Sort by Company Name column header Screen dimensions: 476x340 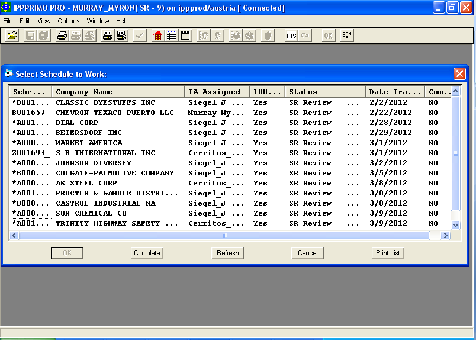[118, 92]
